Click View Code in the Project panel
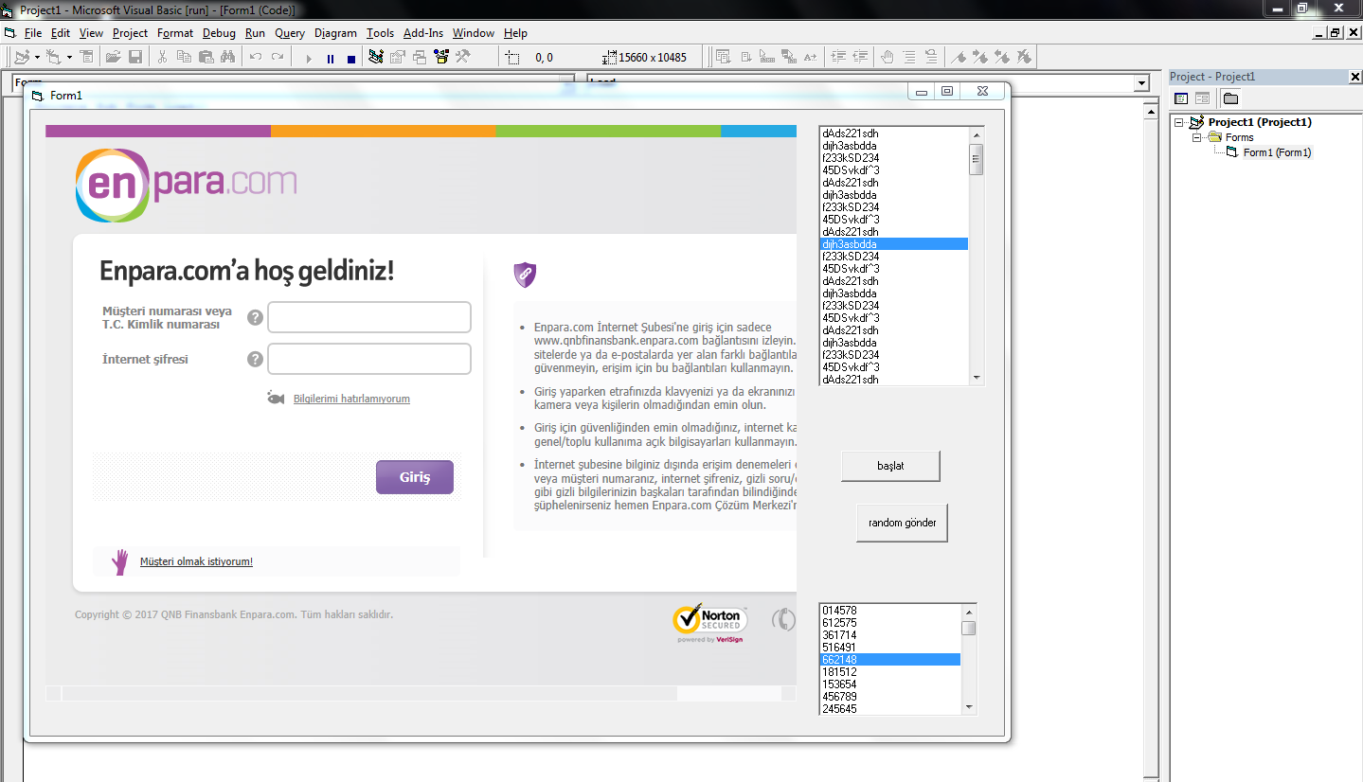The height and width of the screenshot is (782, 1363). tap(1181, 98)
